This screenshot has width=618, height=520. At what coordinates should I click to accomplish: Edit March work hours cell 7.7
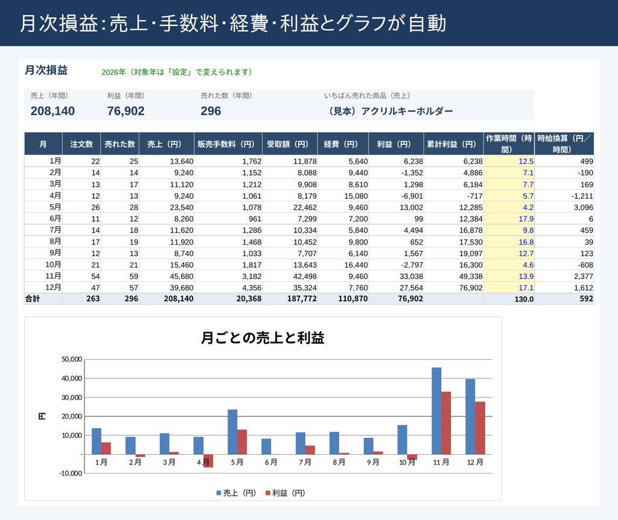(x=509, y=184)
